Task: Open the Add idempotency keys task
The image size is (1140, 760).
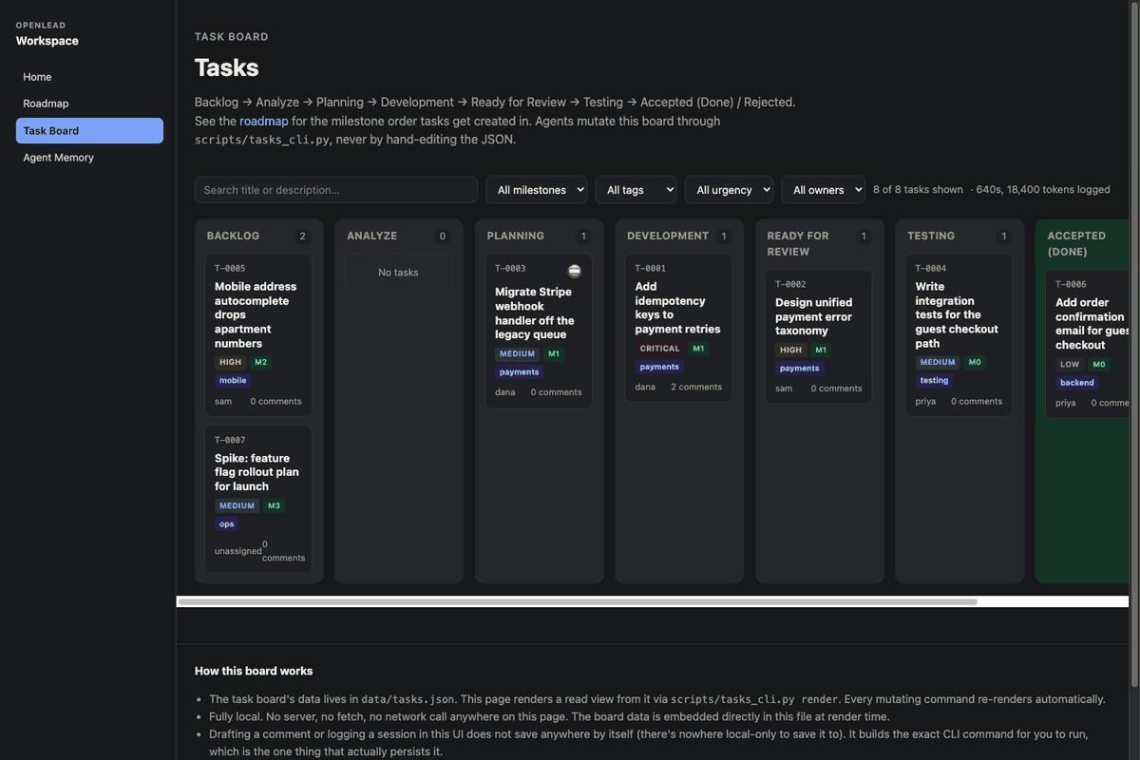Action: [x=678, y=328]
